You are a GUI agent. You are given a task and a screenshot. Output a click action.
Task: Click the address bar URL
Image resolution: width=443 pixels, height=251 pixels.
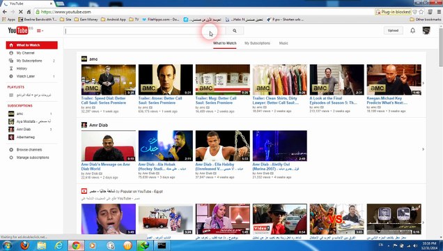[x=66, y=12]
